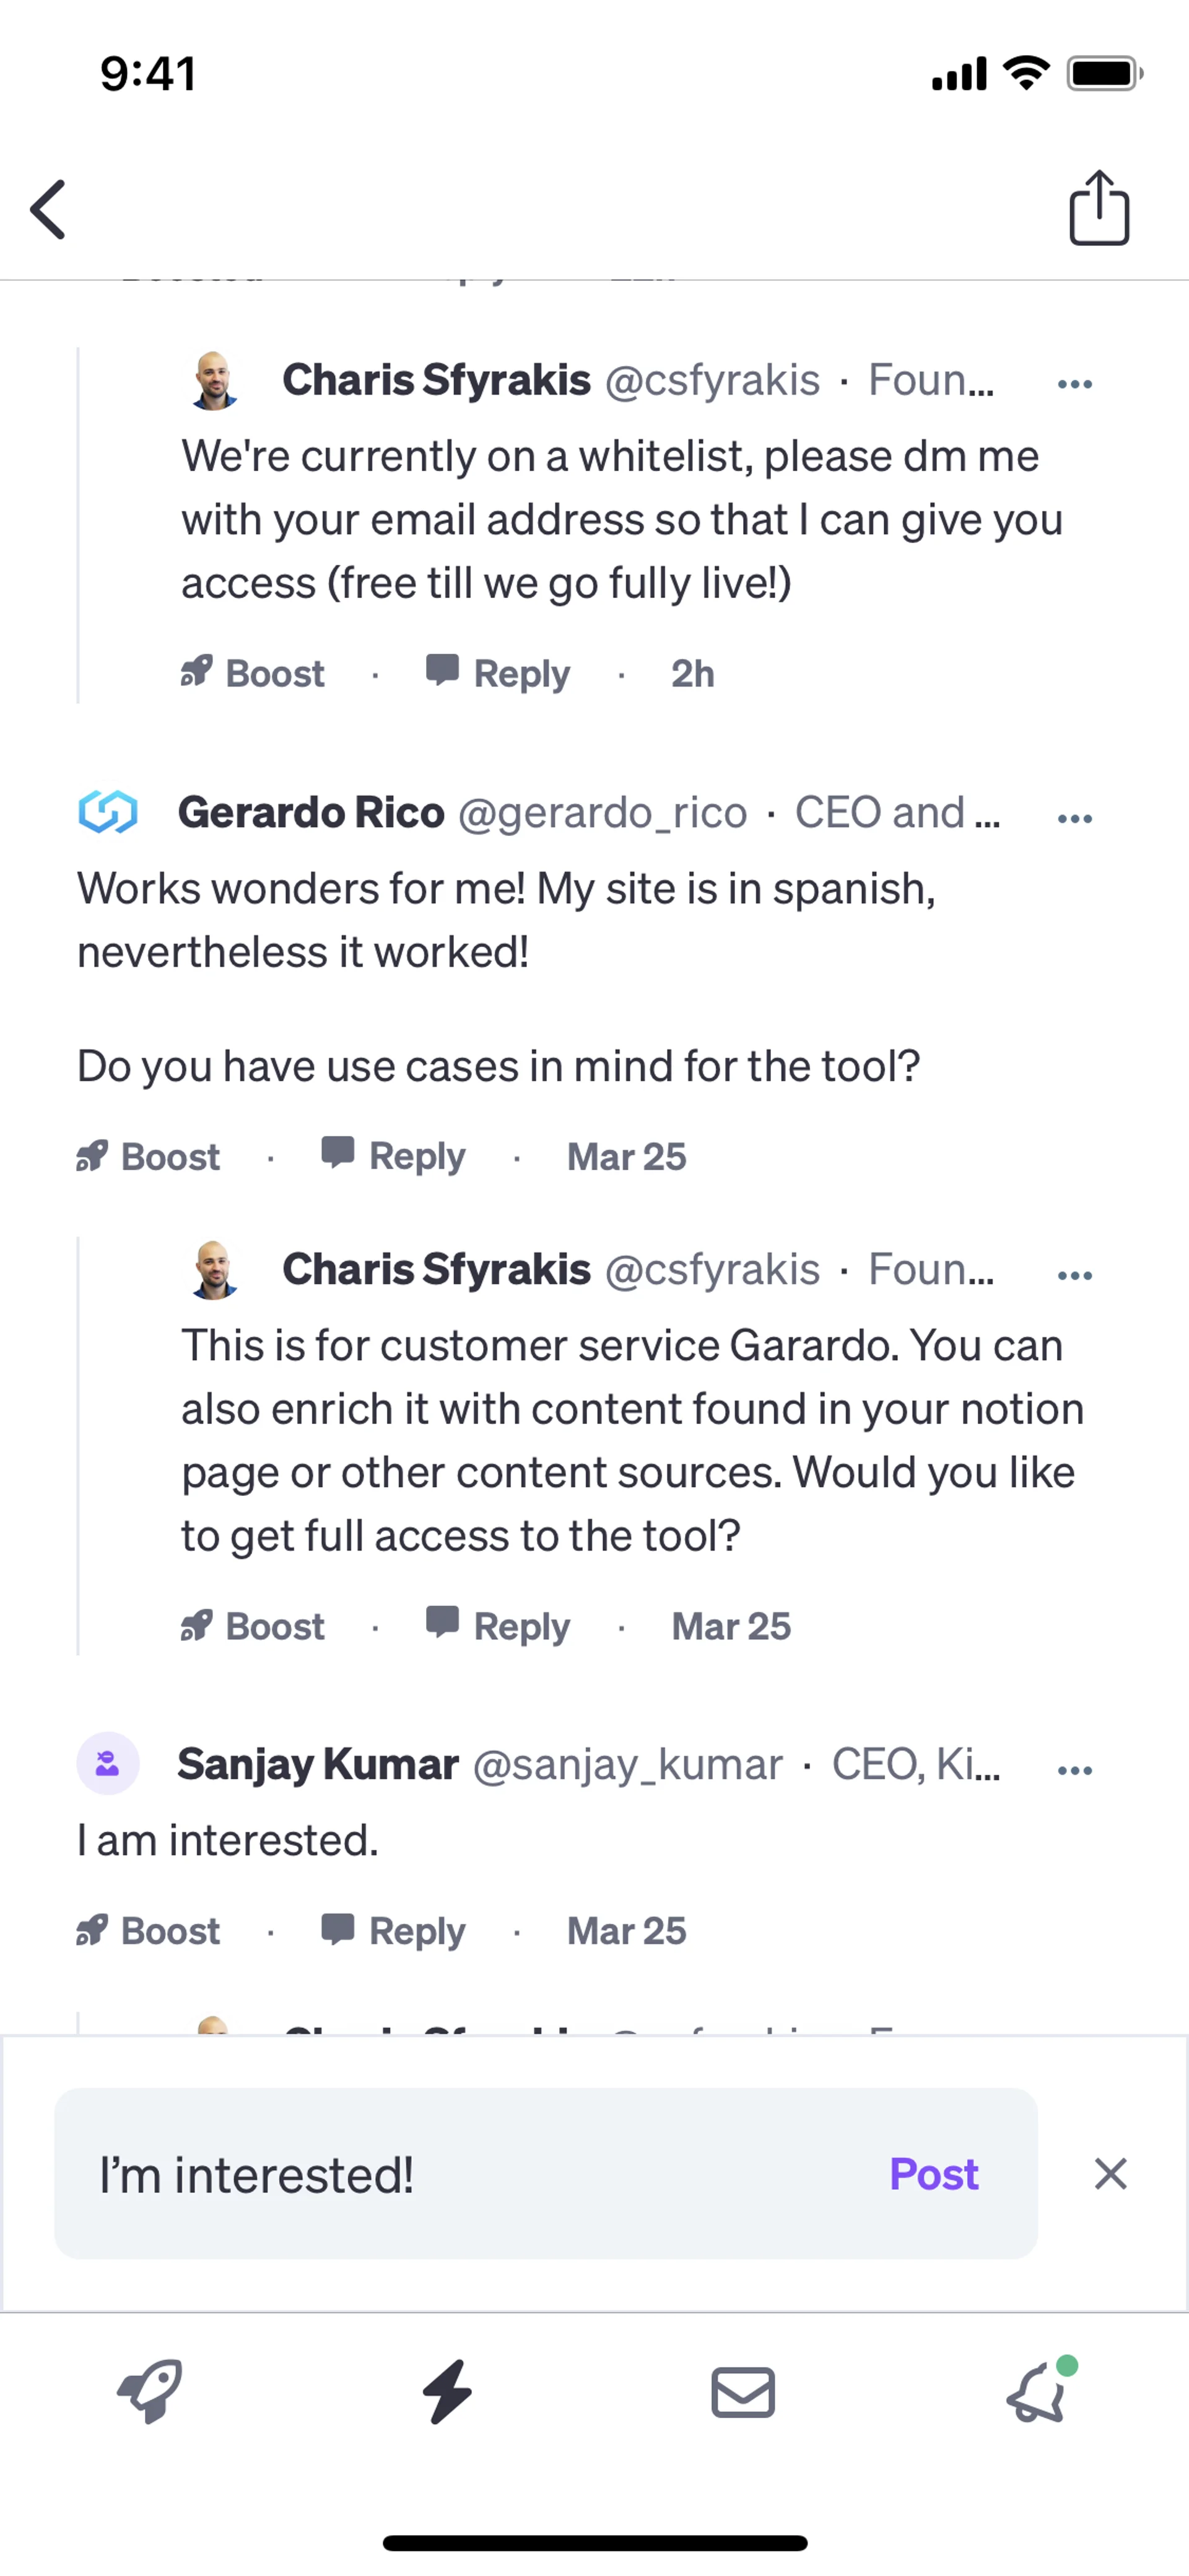Focus the "I'm interested!" comment field

coord(450,2174)
